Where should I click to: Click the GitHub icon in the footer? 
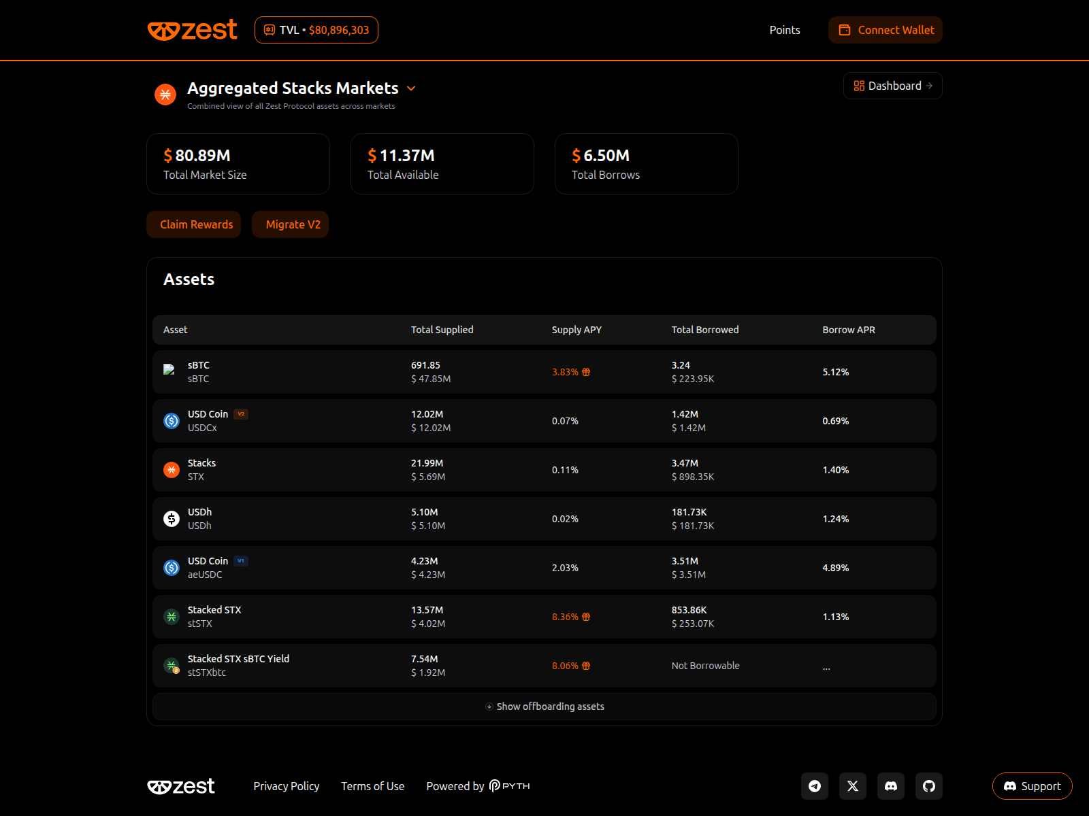pyautogui.click(x=929, y=786)
